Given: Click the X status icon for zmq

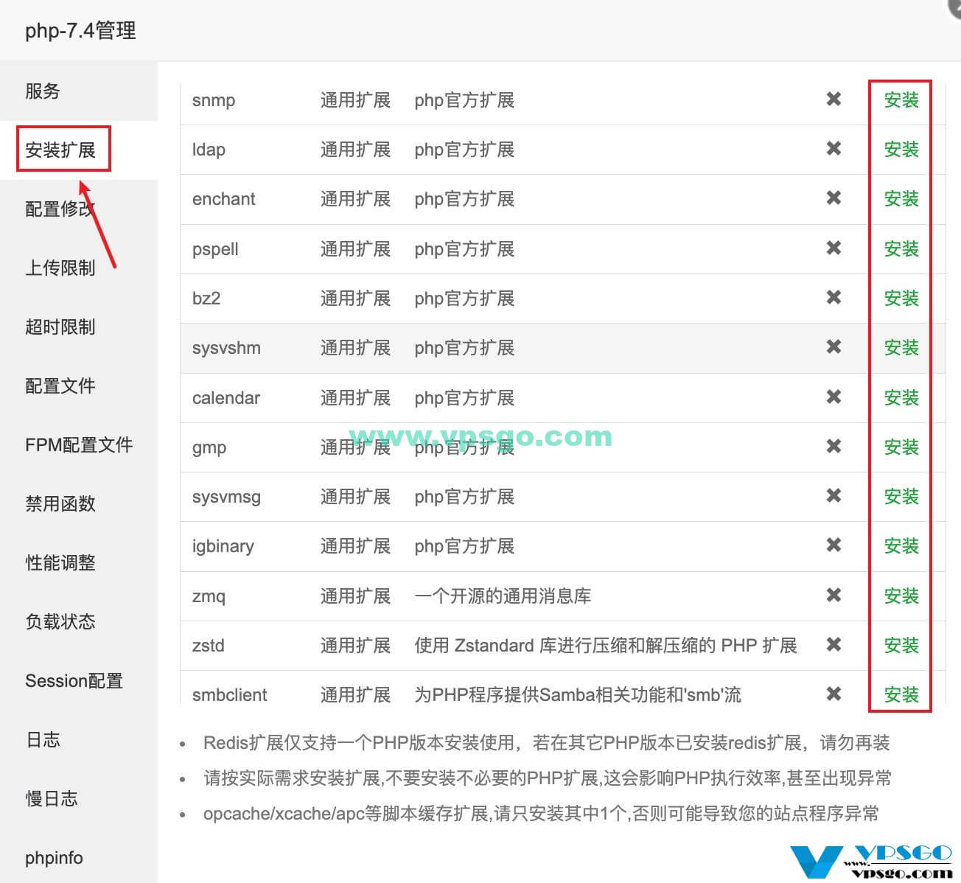Looking at the screenshot, I should [834, 595].
